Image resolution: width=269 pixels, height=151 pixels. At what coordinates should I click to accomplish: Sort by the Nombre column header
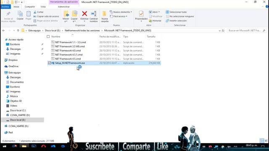(x=56, y=36)
